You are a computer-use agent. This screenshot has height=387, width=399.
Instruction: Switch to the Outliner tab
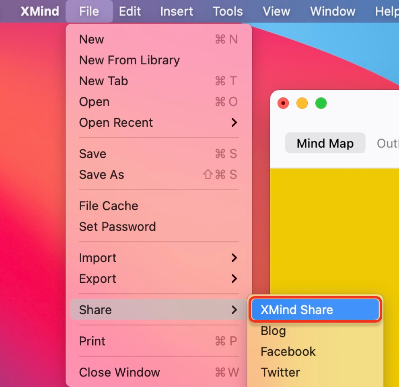point(388,143)
